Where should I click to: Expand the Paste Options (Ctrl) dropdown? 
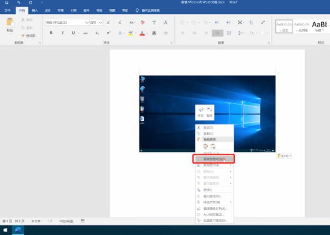tap(284, 156)
